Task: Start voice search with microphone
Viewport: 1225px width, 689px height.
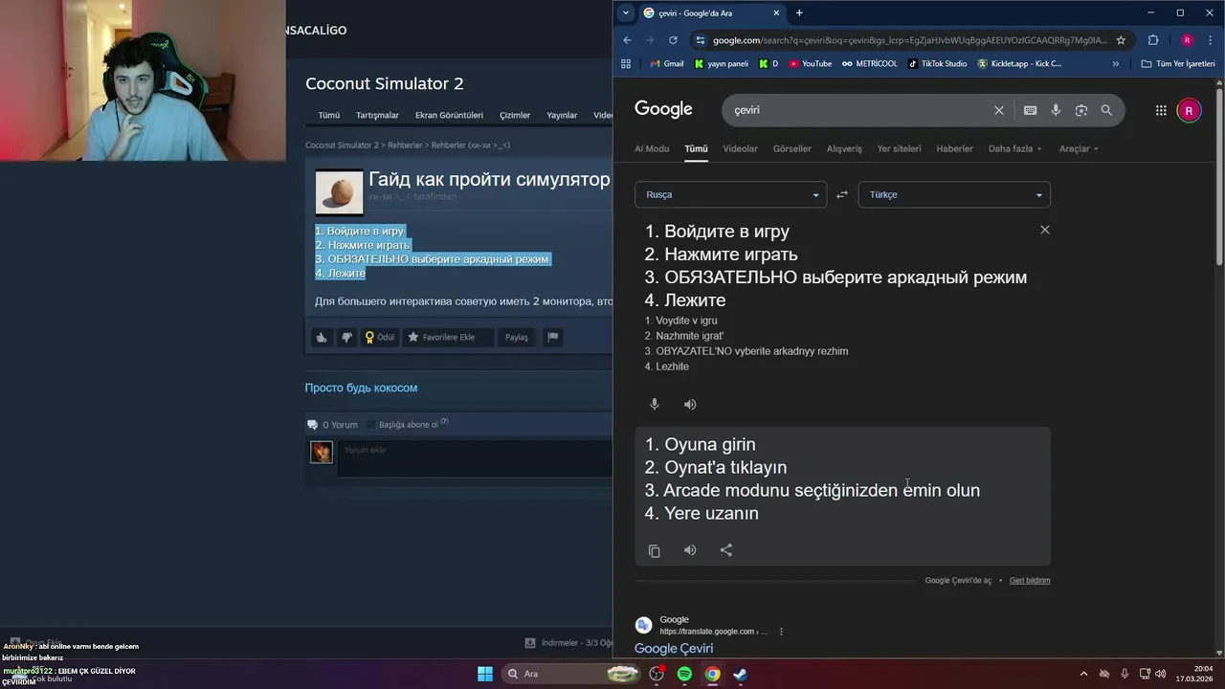Action: [x=1056, y=110]
